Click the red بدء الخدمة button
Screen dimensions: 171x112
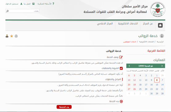pyautogui.click(x=64, y=107)
